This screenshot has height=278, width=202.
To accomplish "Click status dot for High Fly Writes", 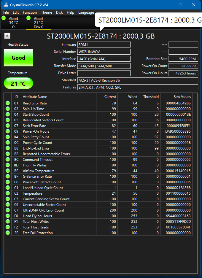I will (x=8, y=165).
